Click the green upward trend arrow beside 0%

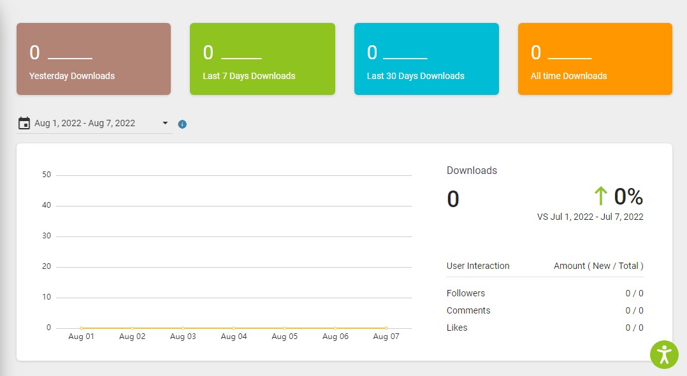600,196
